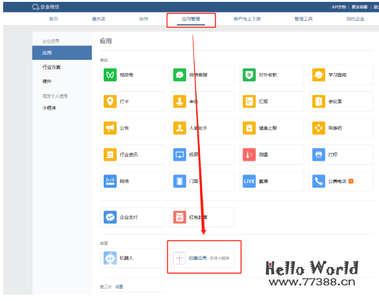Select 行业方案 in the left sidebar
This screenshot has width=379, height=301.
(x=52, y=67)
